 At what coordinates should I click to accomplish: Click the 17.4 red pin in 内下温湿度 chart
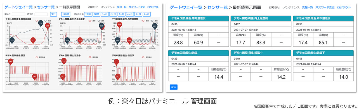coord(119,25)
